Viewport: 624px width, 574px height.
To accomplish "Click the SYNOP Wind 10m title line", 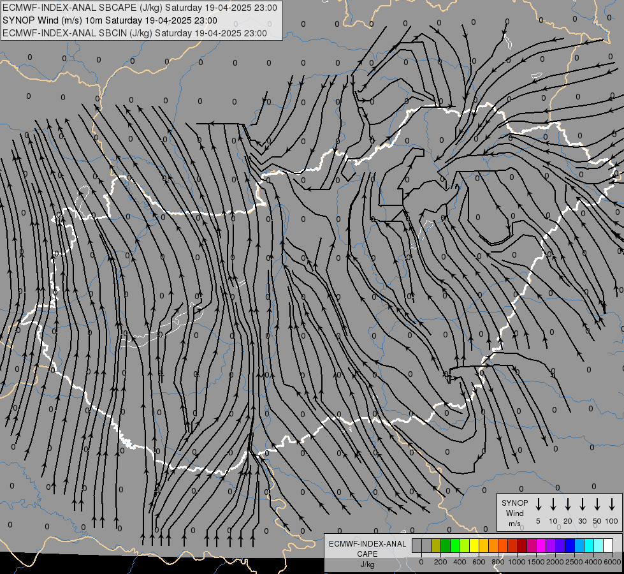I will click(110, 20).
